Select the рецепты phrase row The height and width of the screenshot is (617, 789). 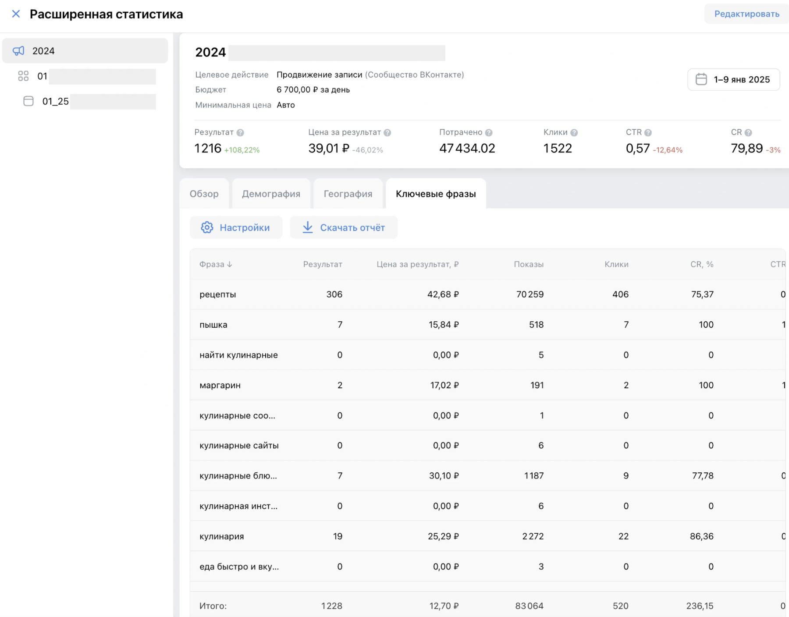click(218, 294)
